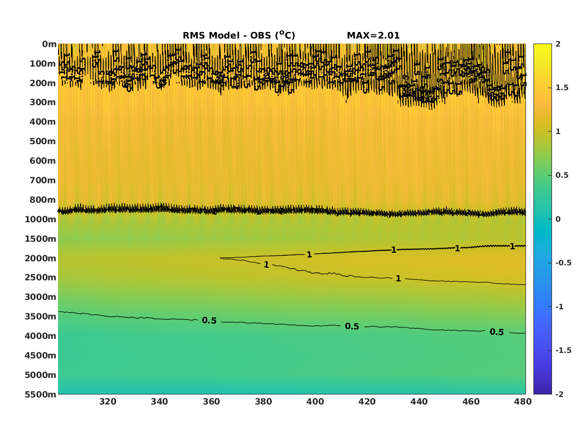Viewport: 584px width, 438px height.
Task: Click the '3500m' depth axis label
Action: coord(41,316)
